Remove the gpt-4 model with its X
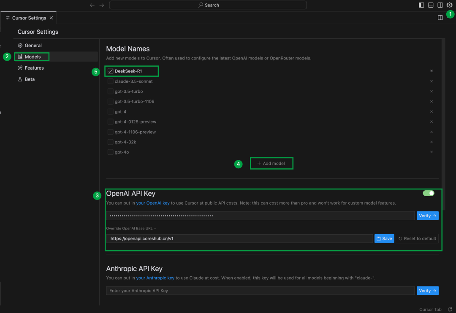 [x=431, y=112]
